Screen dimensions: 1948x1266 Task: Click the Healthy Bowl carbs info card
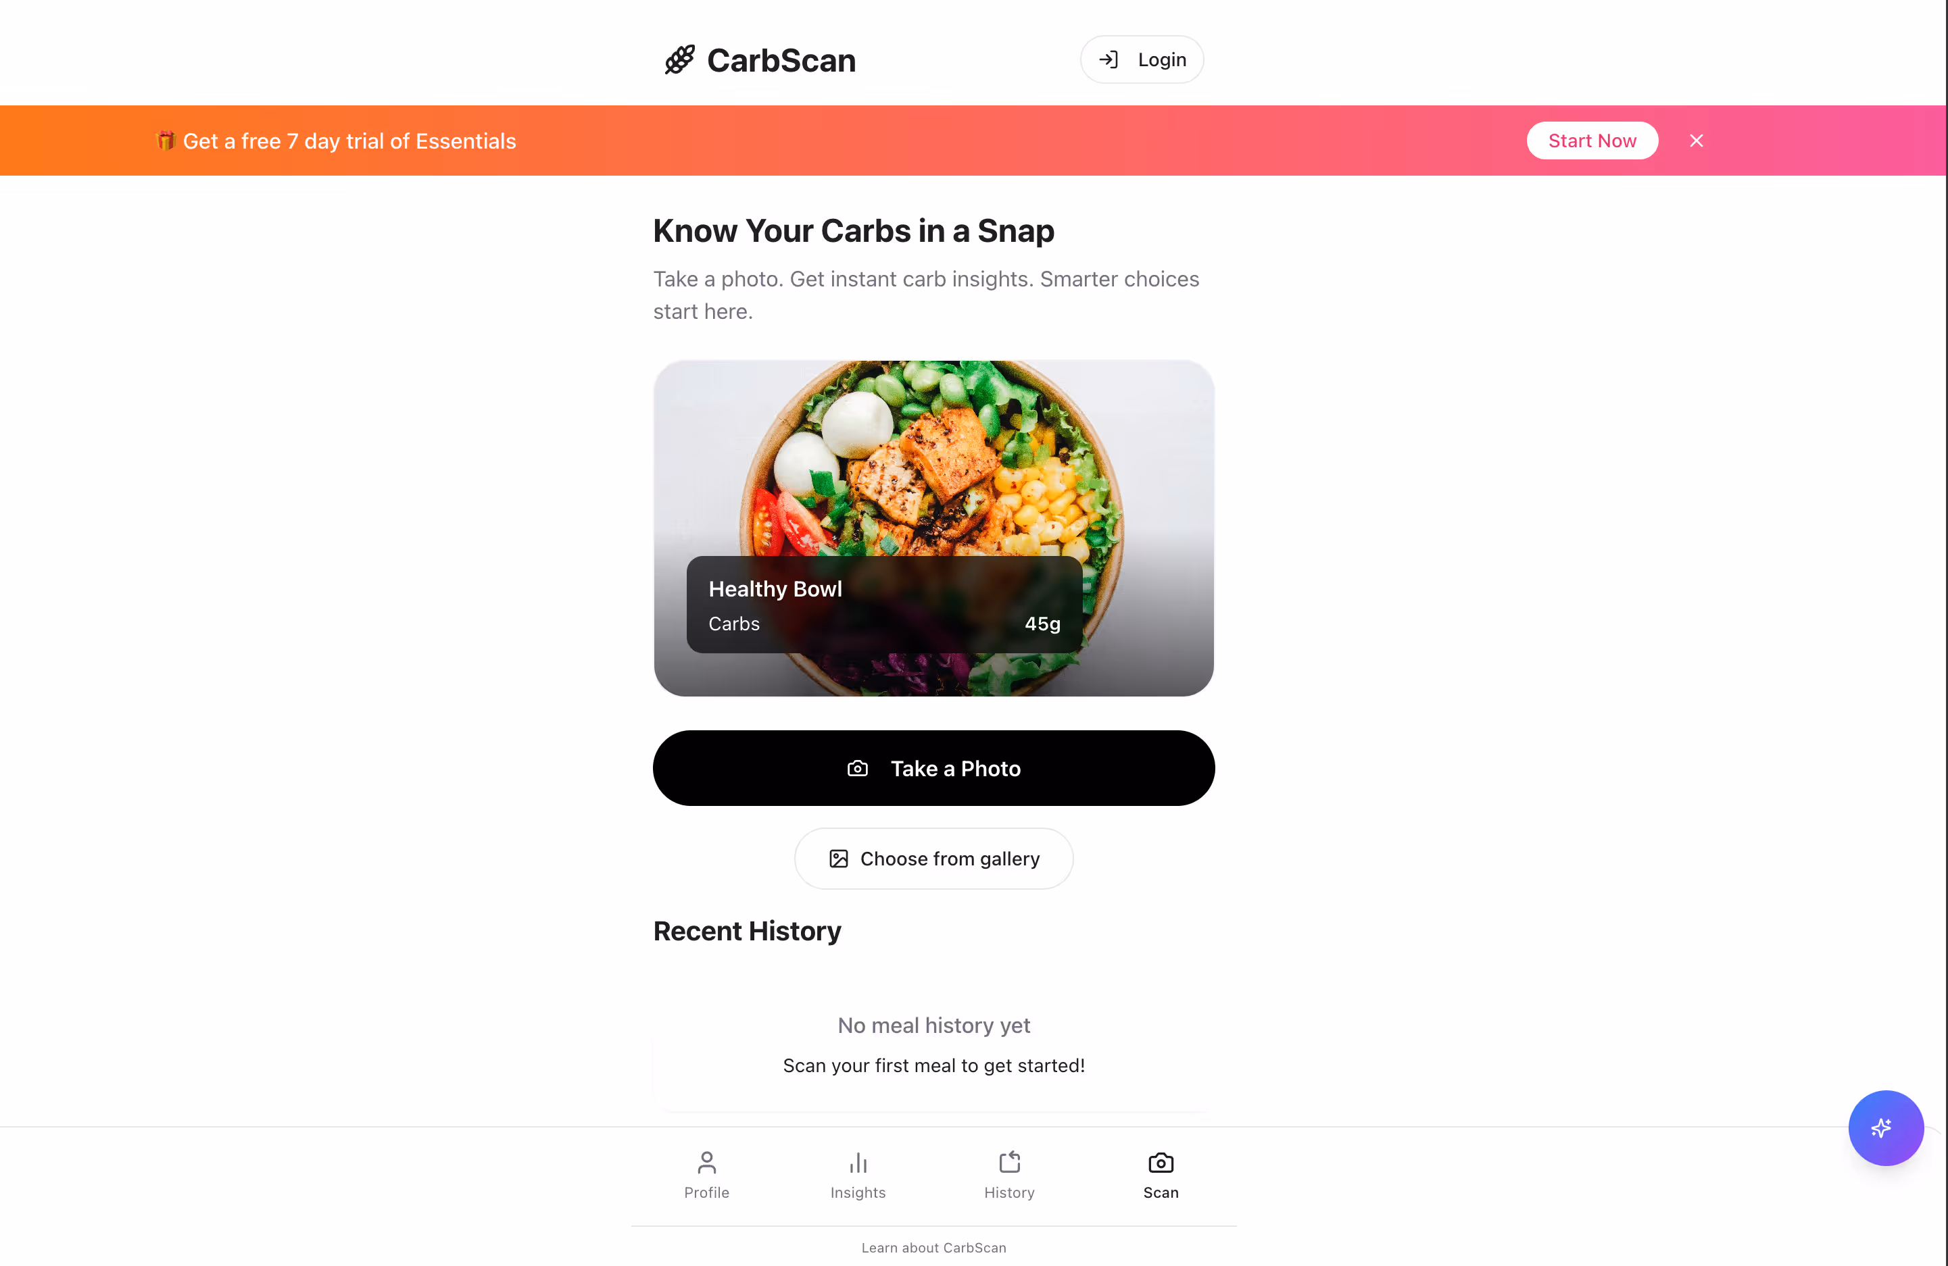click(884, 605)
